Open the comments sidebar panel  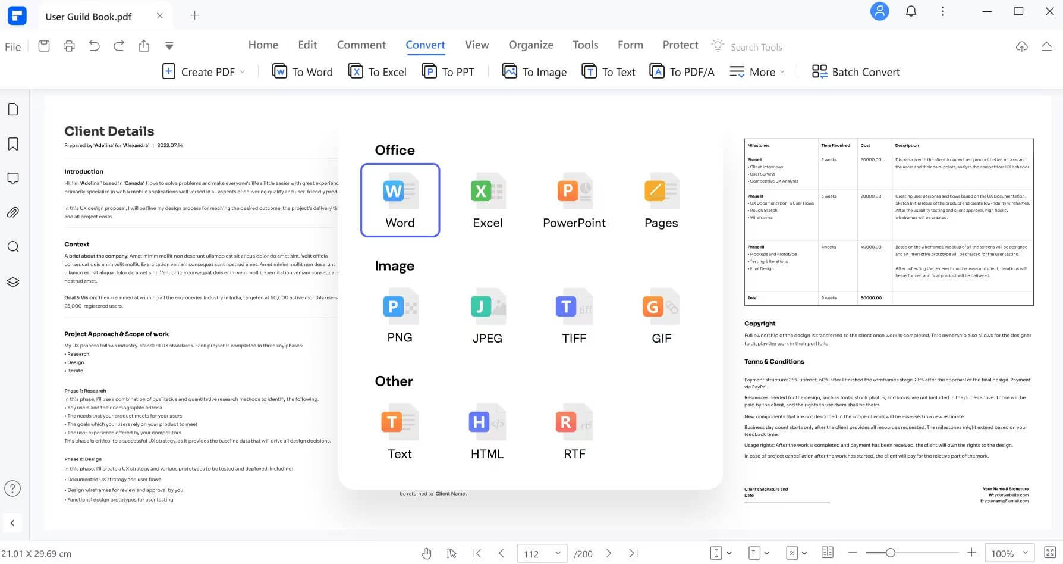(x=13, y=178)
